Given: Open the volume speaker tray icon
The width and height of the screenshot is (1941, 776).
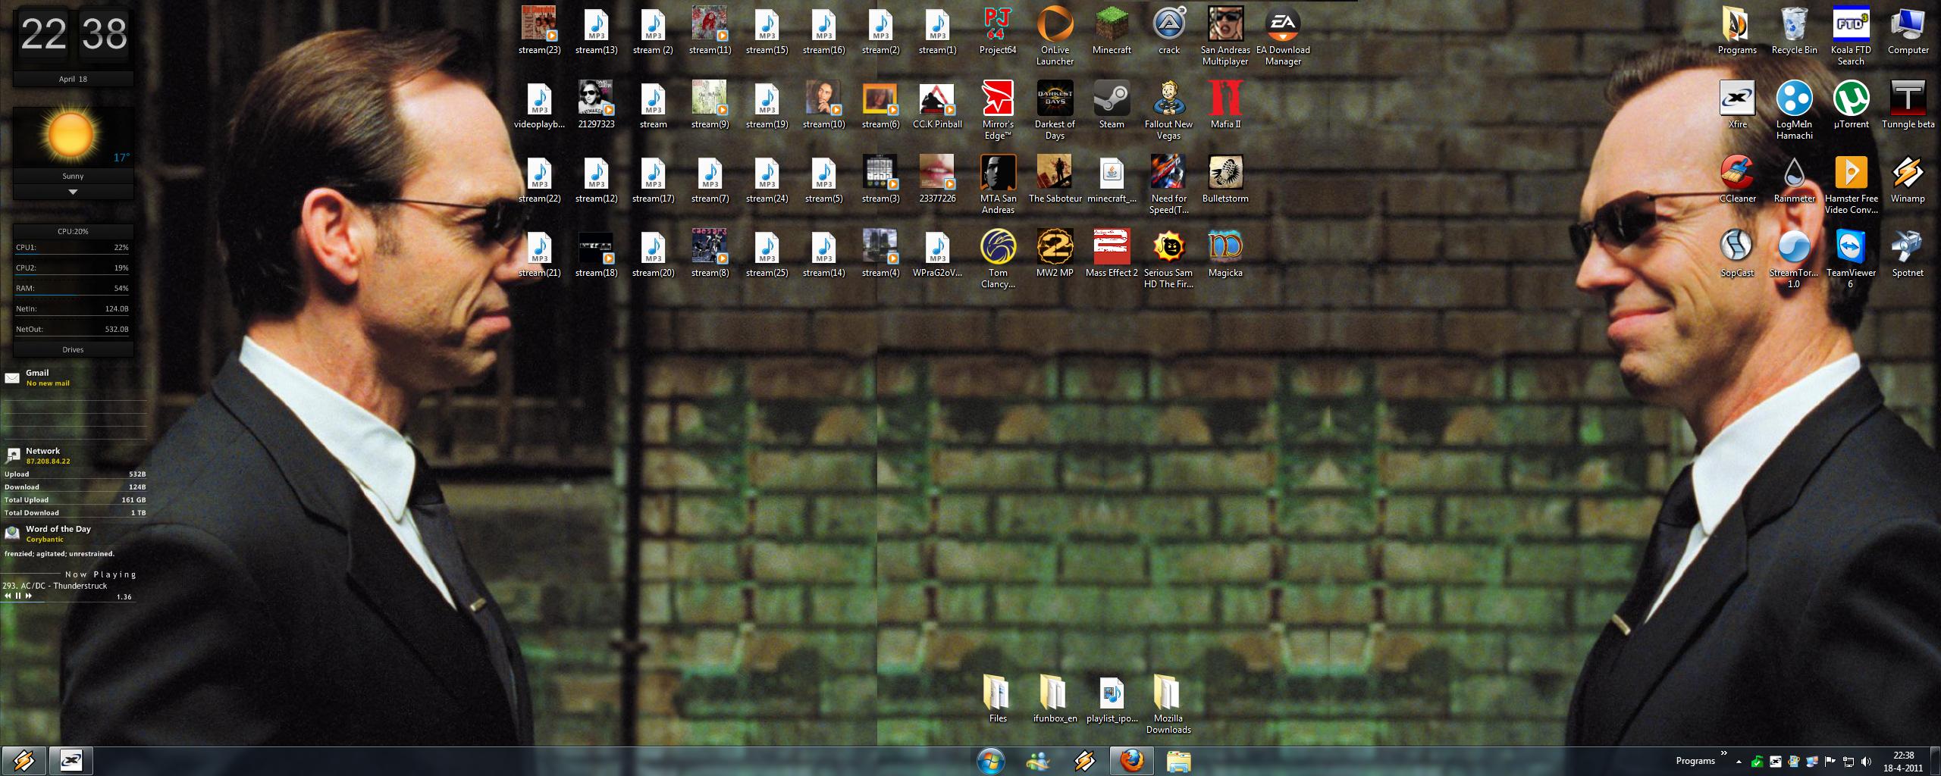Looking at the screenshot, I should 1866,762.
